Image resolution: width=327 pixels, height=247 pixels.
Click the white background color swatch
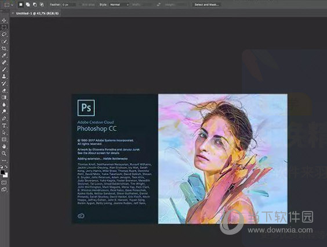[x=6, y=176]
